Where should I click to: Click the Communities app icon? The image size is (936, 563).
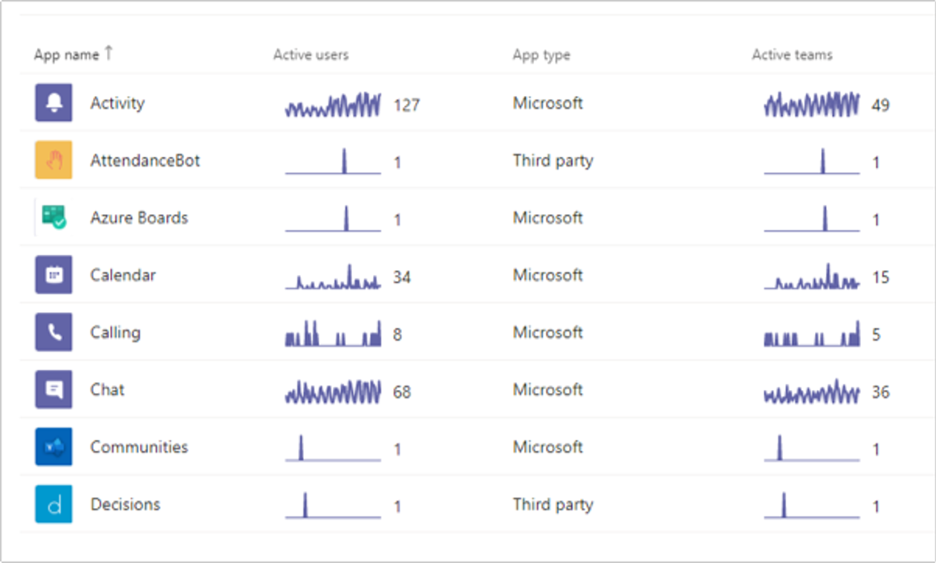pyautogui.click(x=53, y=446)
